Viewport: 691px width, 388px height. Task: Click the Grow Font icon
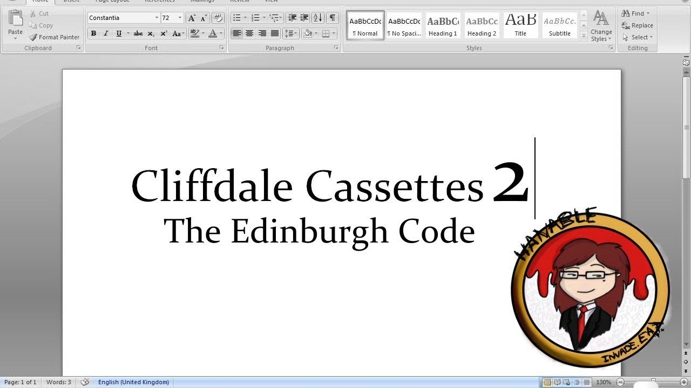192,18
